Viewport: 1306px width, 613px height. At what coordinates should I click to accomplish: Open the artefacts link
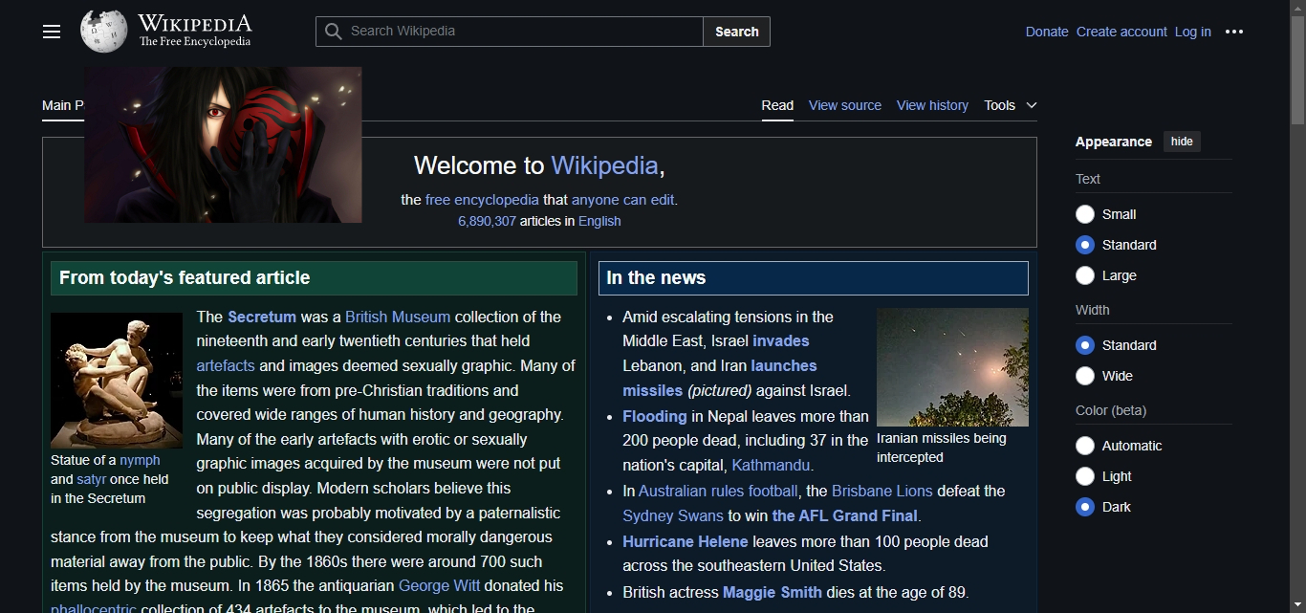[226, 365]
